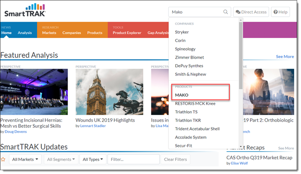
Task: Expand the All Markets dropdown
Action: point(25,159)
